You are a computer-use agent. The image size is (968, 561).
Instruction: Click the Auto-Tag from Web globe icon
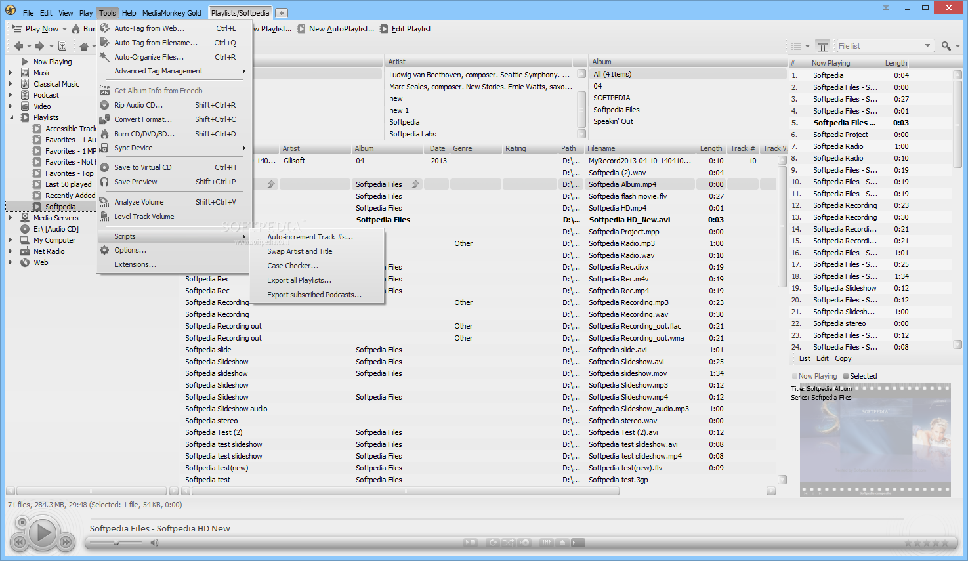coord(104,28)
